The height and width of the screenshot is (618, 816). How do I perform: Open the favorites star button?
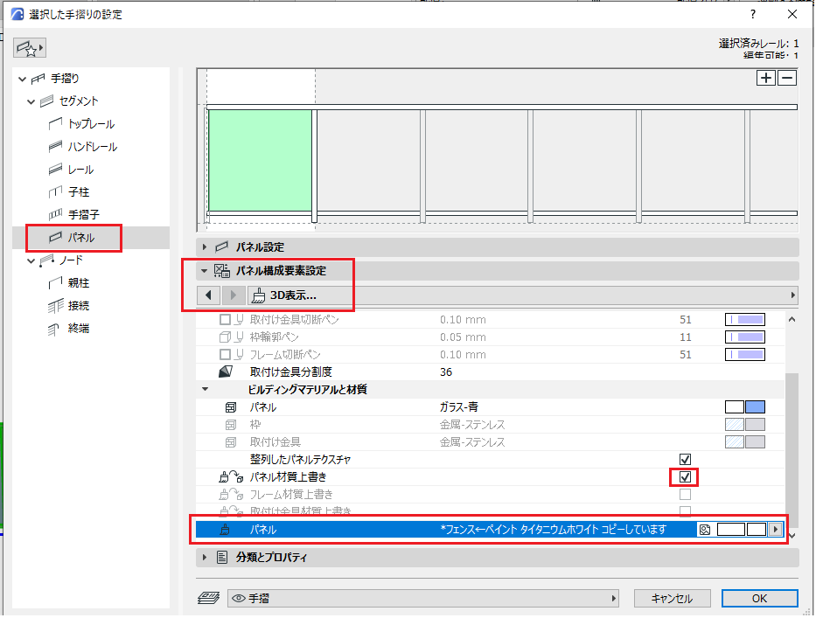click(30, 48)
